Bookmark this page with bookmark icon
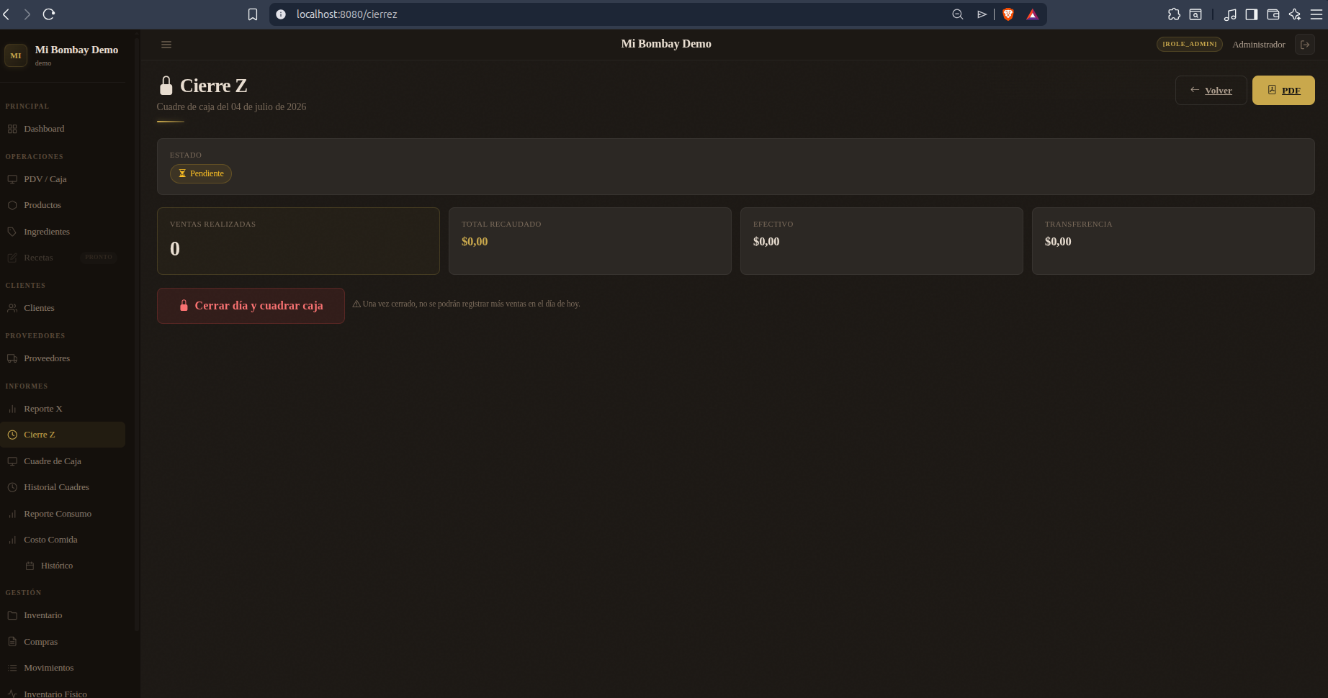 [253, 14]
